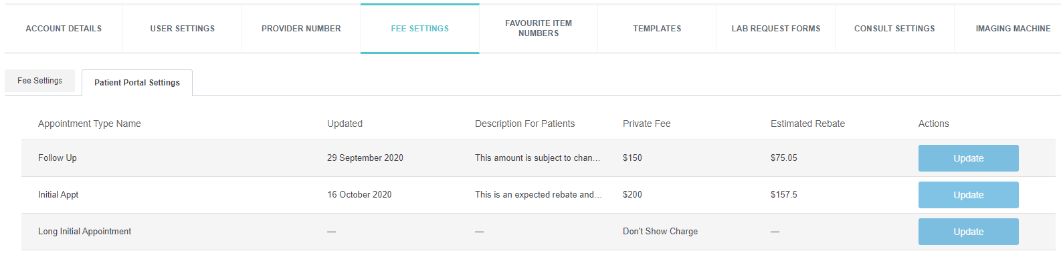Switch to User Settings tab
Viewport: 1061px width, 253px height.
[183, 29]
